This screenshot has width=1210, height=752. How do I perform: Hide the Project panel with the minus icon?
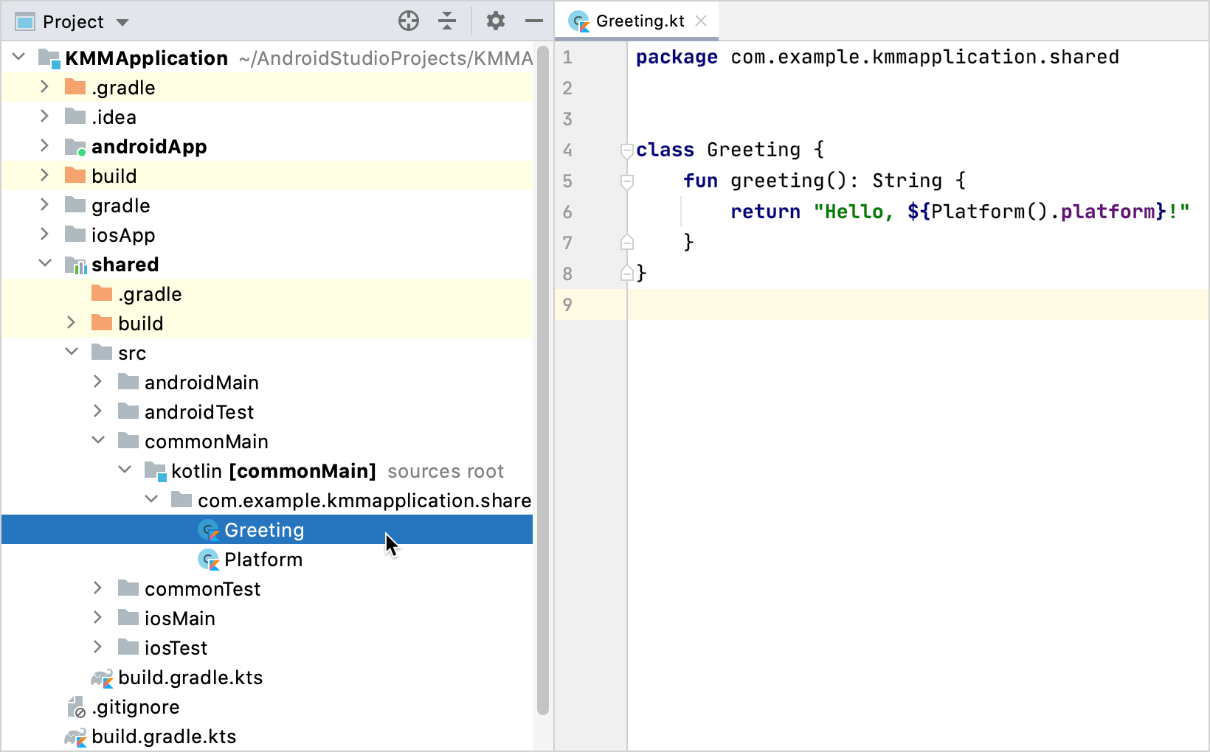tap(534, 21)
